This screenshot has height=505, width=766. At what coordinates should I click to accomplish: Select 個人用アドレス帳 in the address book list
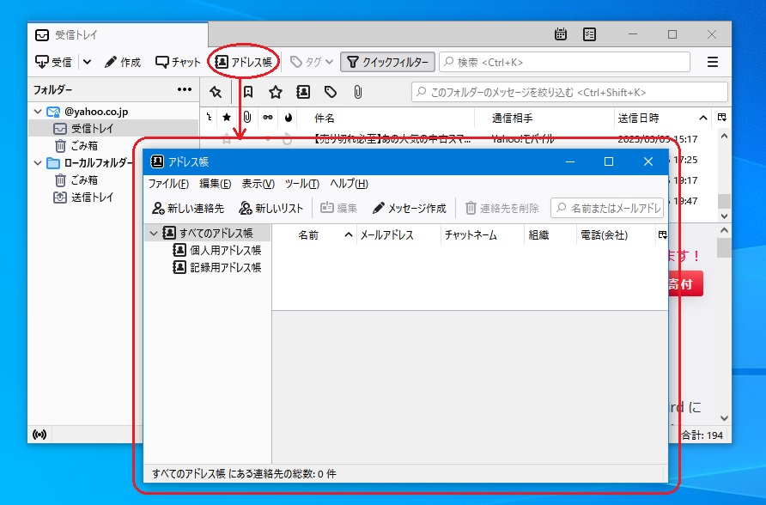coord(225,250)
